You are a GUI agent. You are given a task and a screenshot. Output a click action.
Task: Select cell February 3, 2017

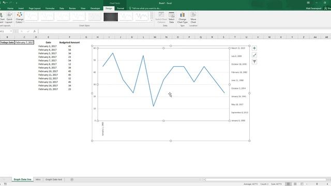[48, 46]
